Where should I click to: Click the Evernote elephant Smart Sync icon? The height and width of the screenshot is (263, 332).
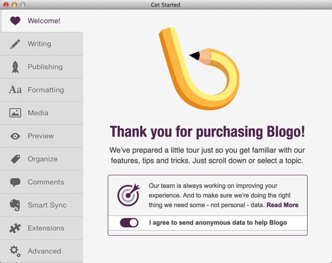pyautogui.click(x=15, y=205)
